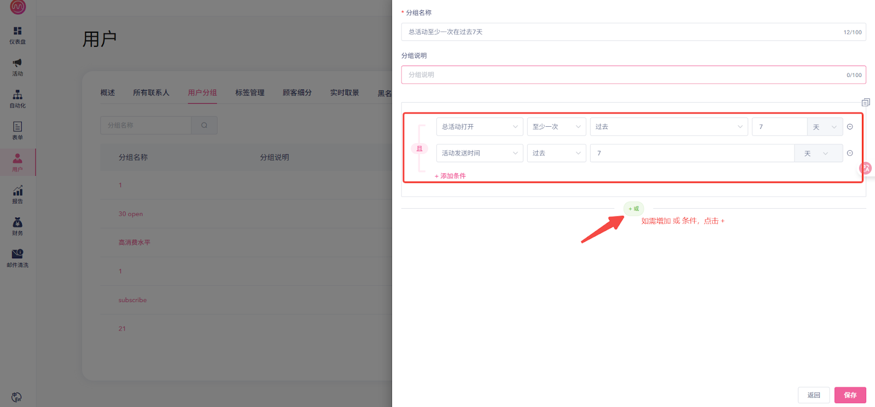
Task: Open the 邮件清洗 email cleaning sidebar icon
Action: [x=17, y=258]
